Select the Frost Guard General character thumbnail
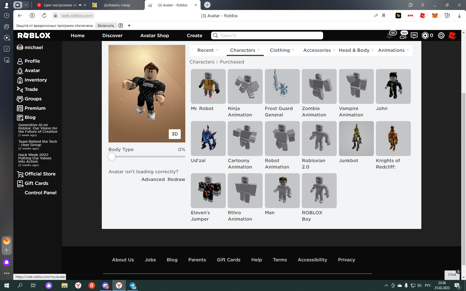The width and height of the screenshot is (466, 291). pyautogui.click(x=282, y=86)
